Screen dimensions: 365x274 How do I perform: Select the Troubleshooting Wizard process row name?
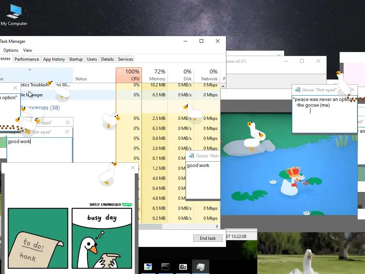coord(46,85)
